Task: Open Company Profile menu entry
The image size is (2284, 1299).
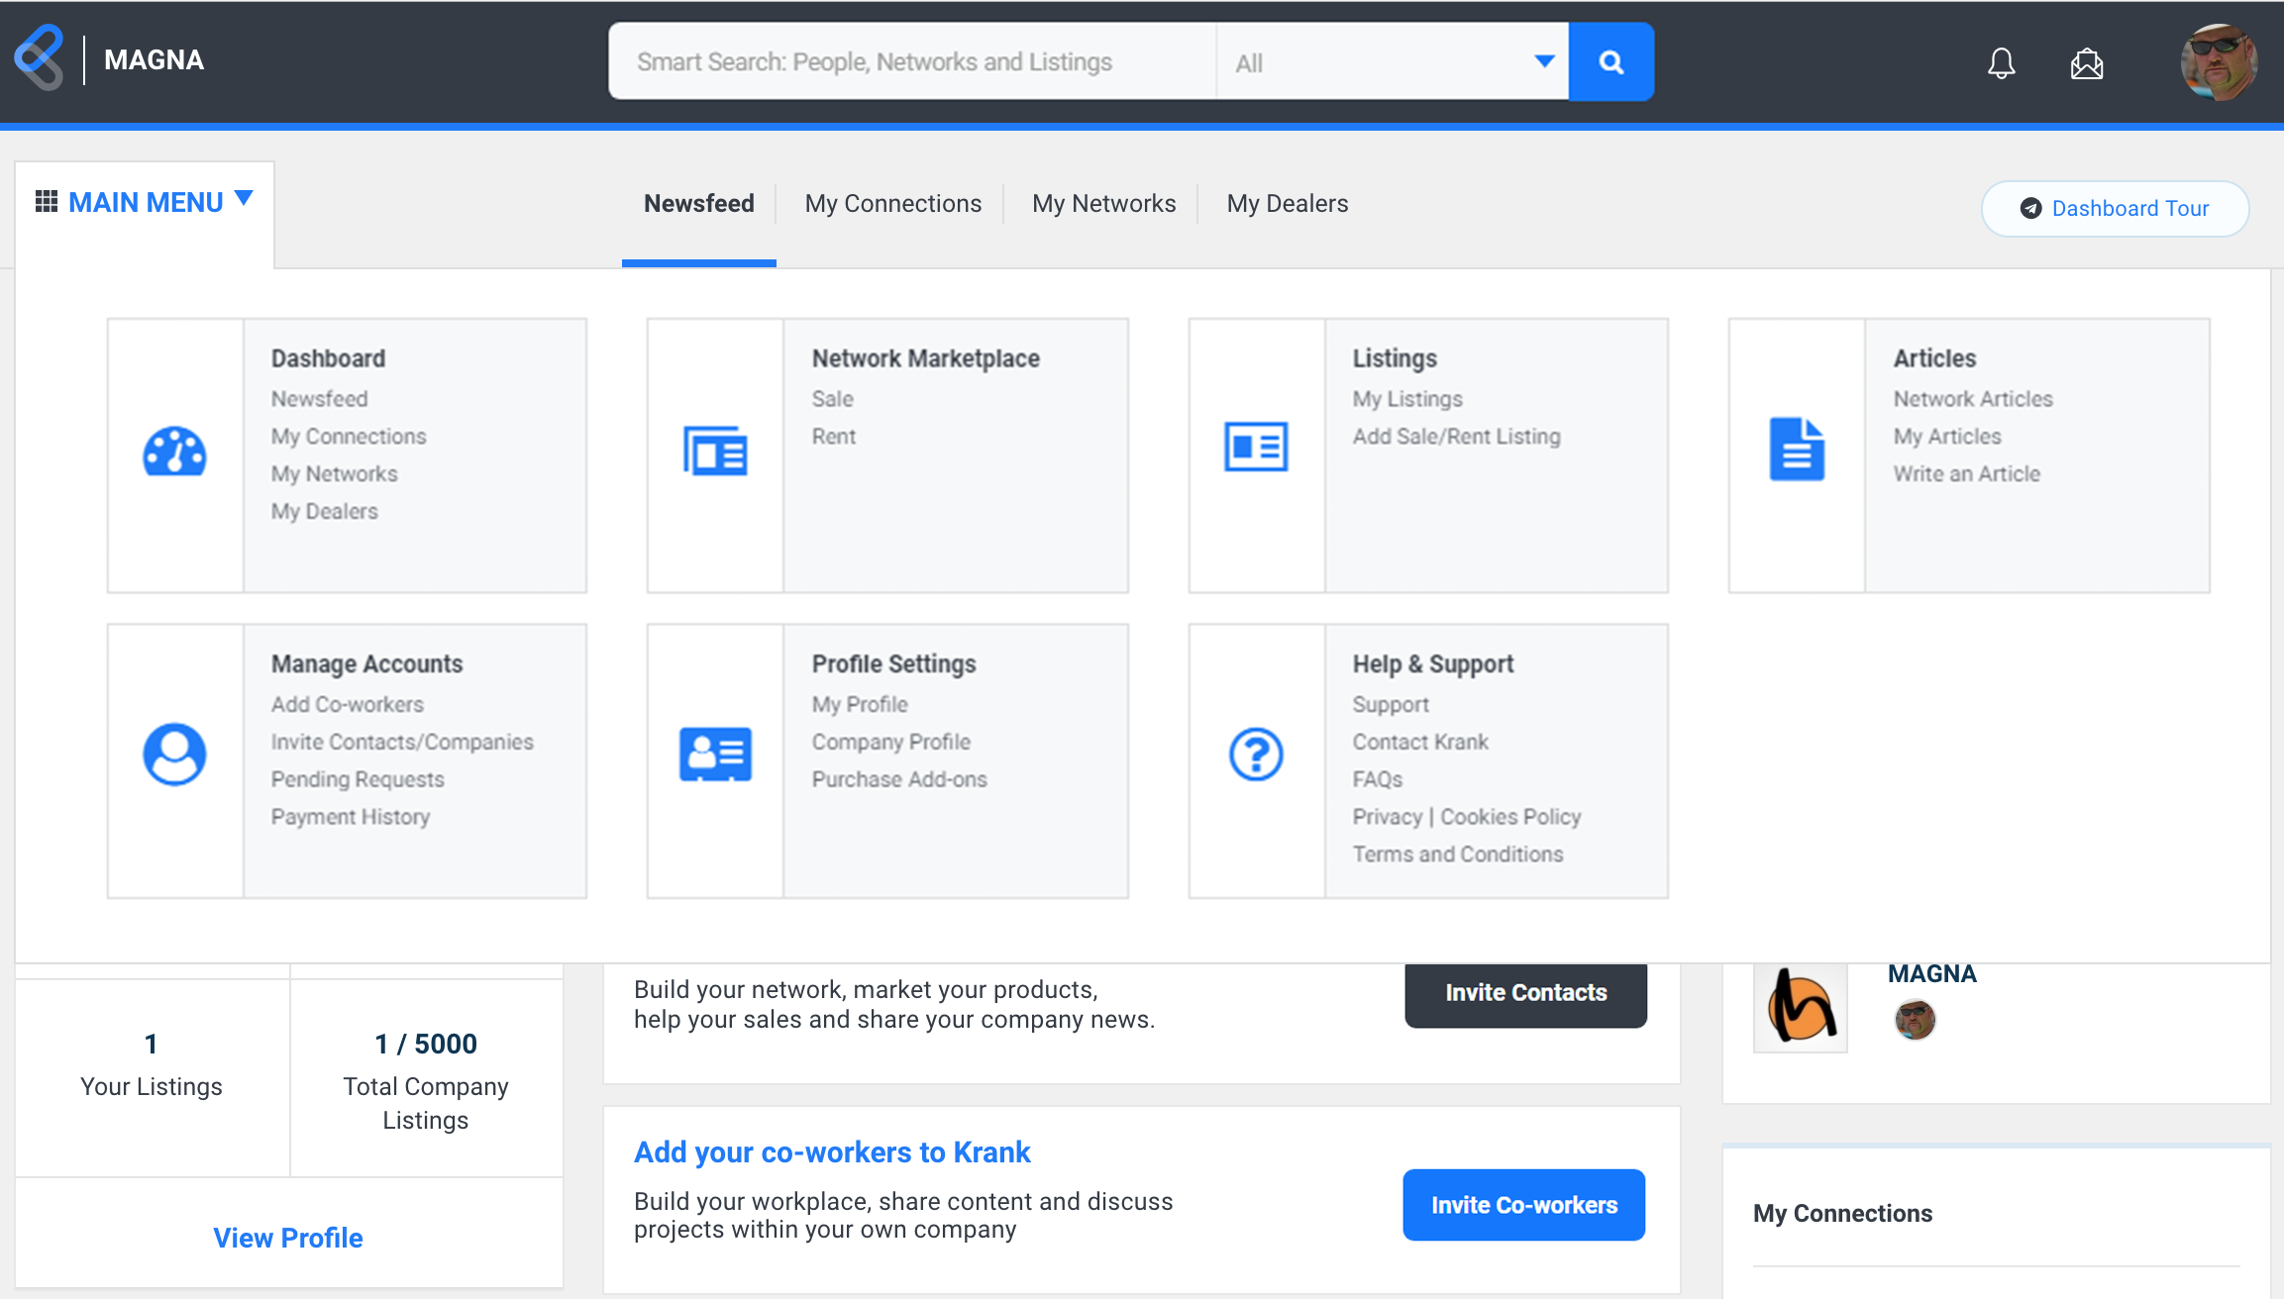Action: pyautogui.click(x=891, y=743)
